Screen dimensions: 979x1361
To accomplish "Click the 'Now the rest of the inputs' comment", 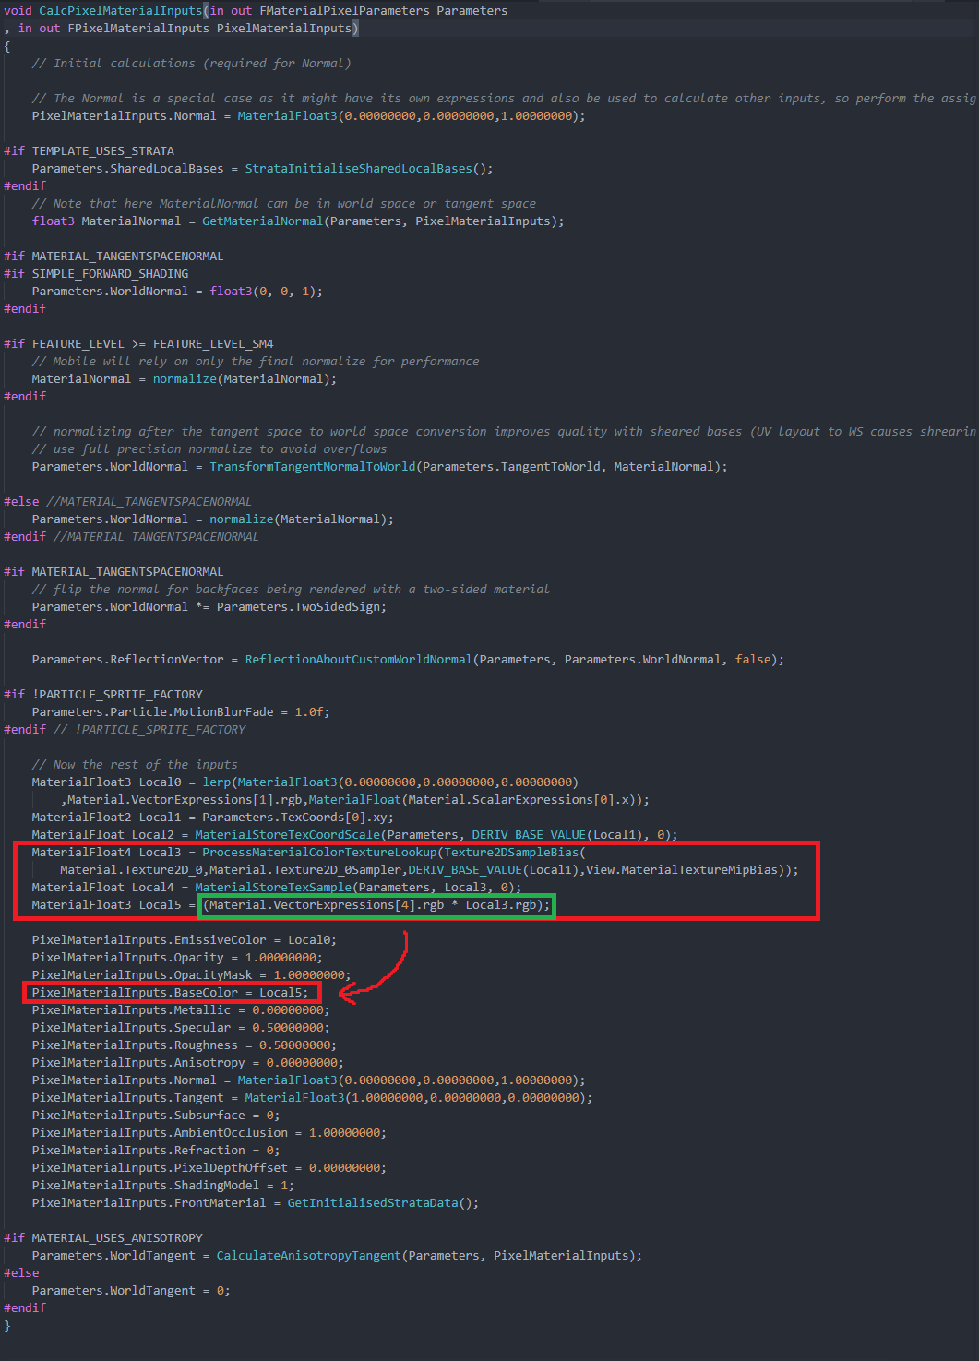I will coord(135,764).
